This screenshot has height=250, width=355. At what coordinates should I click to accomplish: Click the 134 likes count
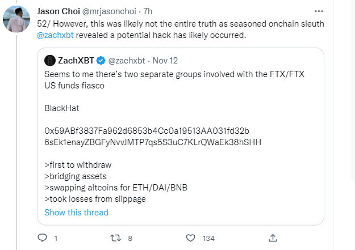pyautogui.click(x=208, y=239)
